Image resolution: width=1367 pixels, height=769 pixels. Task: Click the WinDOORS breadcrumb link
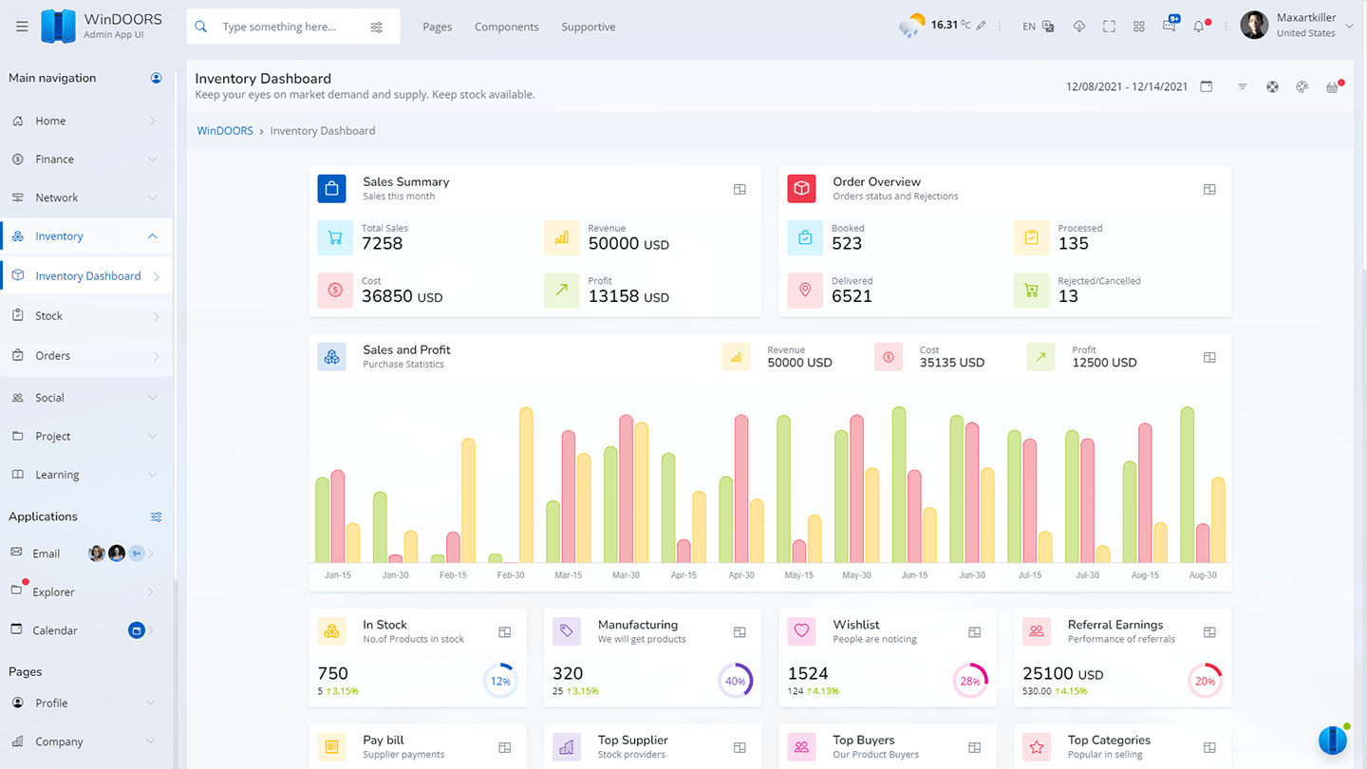225,131
